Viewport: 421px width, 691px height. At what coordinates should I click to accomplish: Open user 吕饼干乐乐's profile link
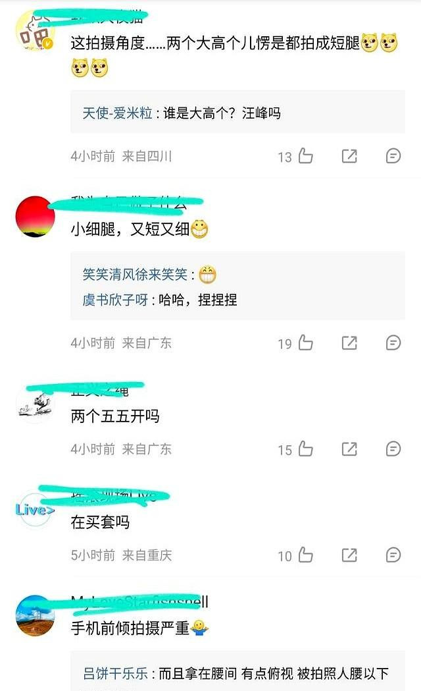[115, 673]
